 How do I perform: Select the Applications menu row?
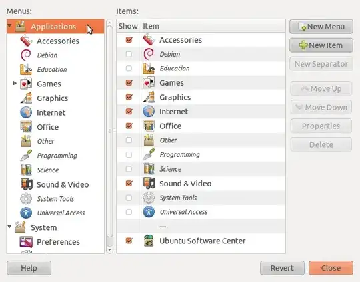click(55, 27)
